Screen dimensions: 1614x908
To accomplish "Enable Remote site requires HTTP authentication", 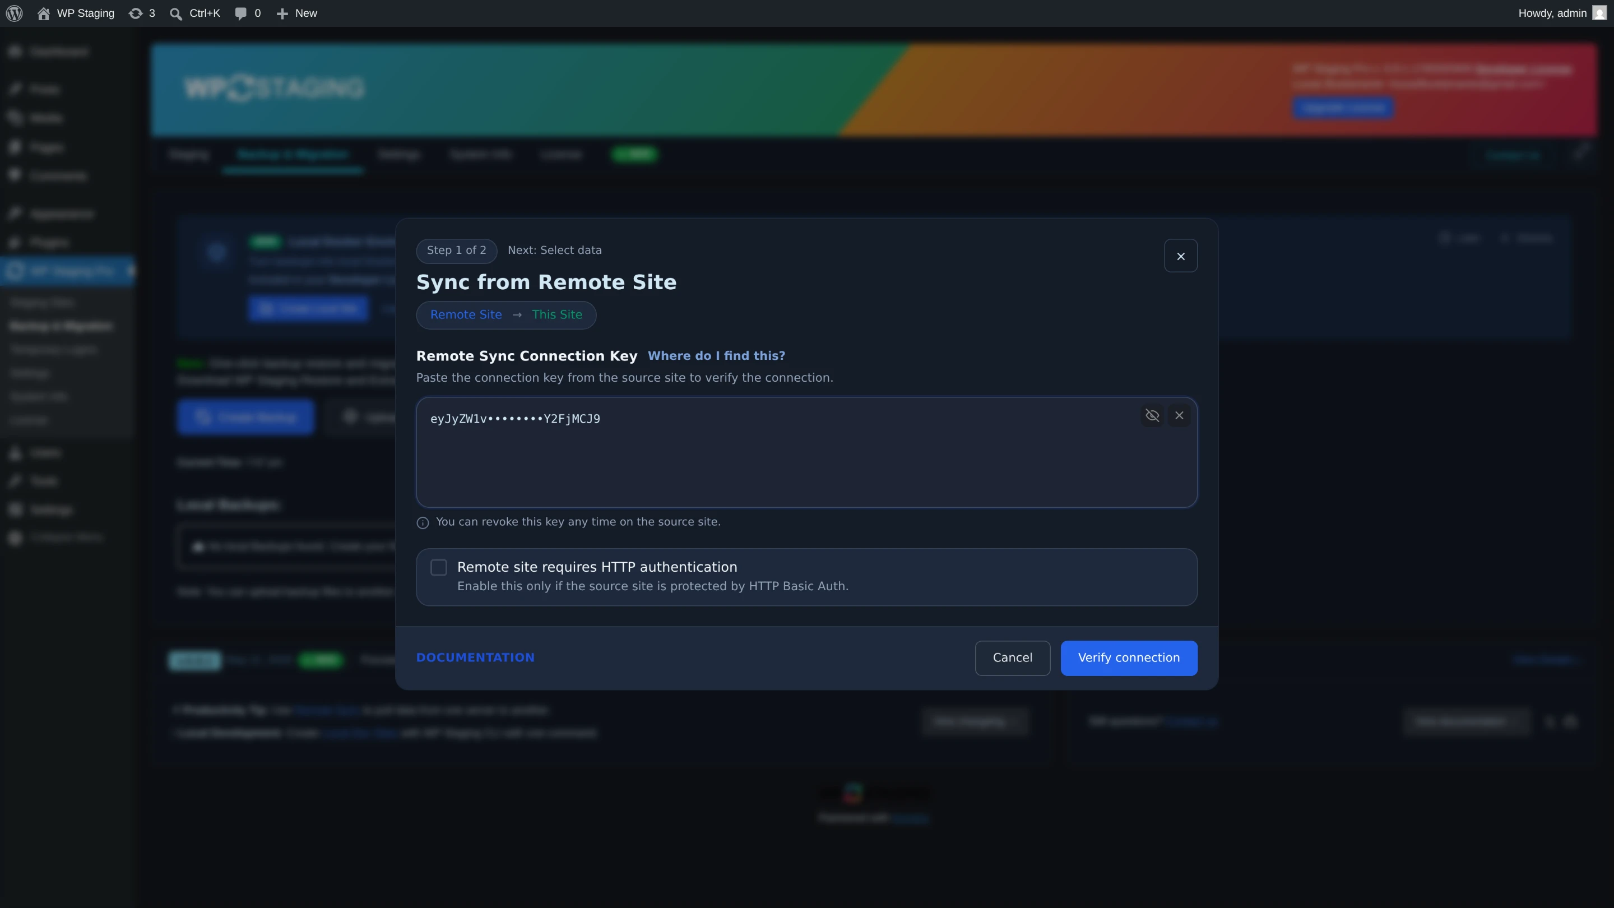I will 439,568.
